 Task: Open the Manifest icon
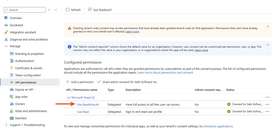[x=12, y=118]
